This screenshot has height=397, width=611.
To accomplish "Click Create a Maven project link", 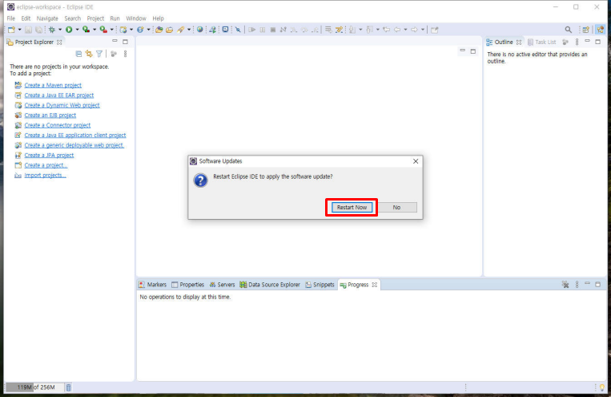I will pyautogui.click(x=53, y=85).
